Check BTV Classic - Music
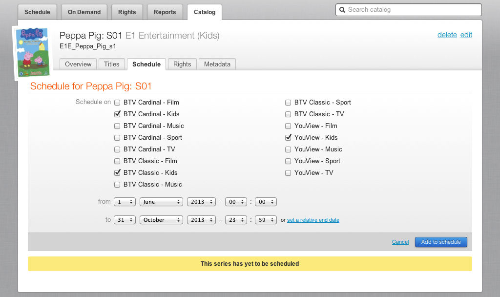The image size is (500, 297). click(x=117, y=185)
